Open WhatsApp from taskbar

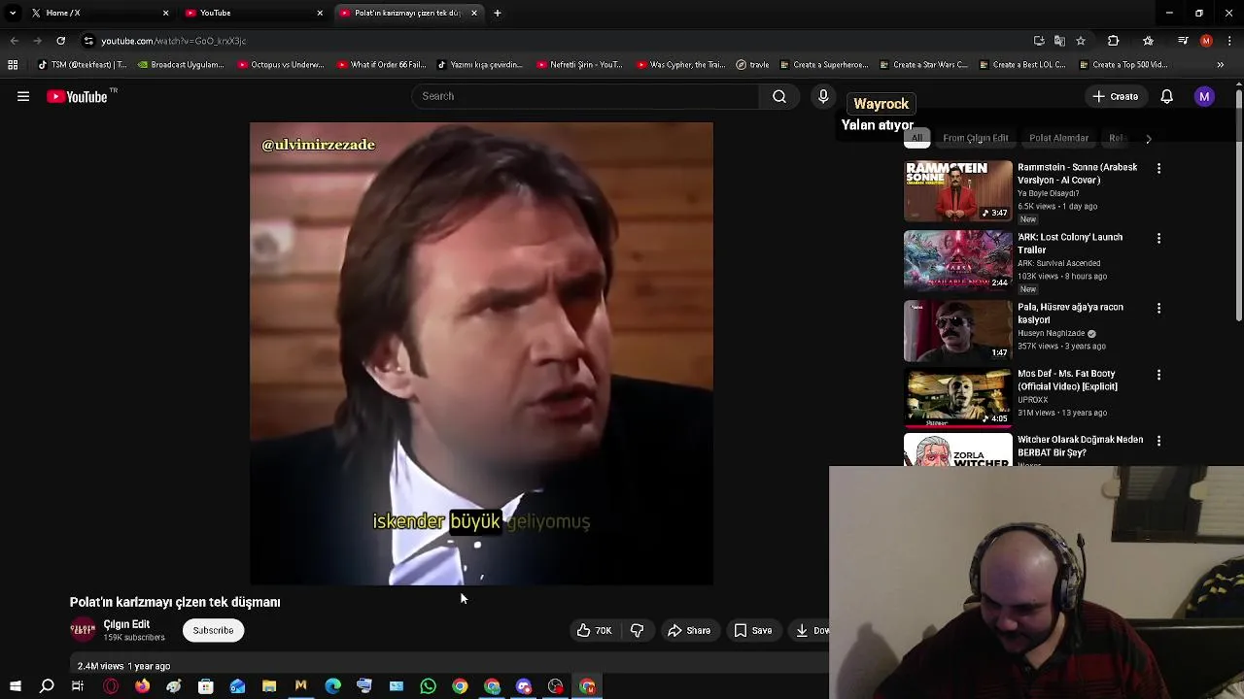(x=428, y=686)
